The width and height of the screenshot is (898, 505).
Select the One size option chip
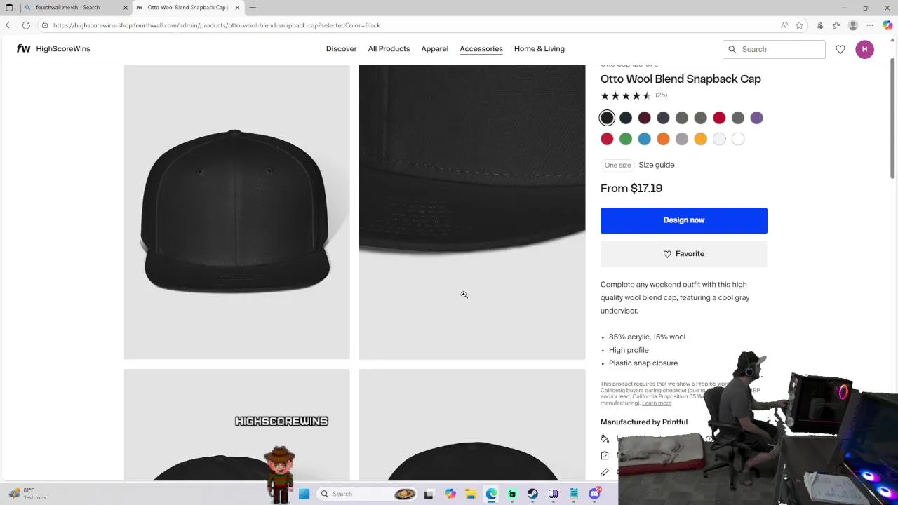(x=618, y=165)
